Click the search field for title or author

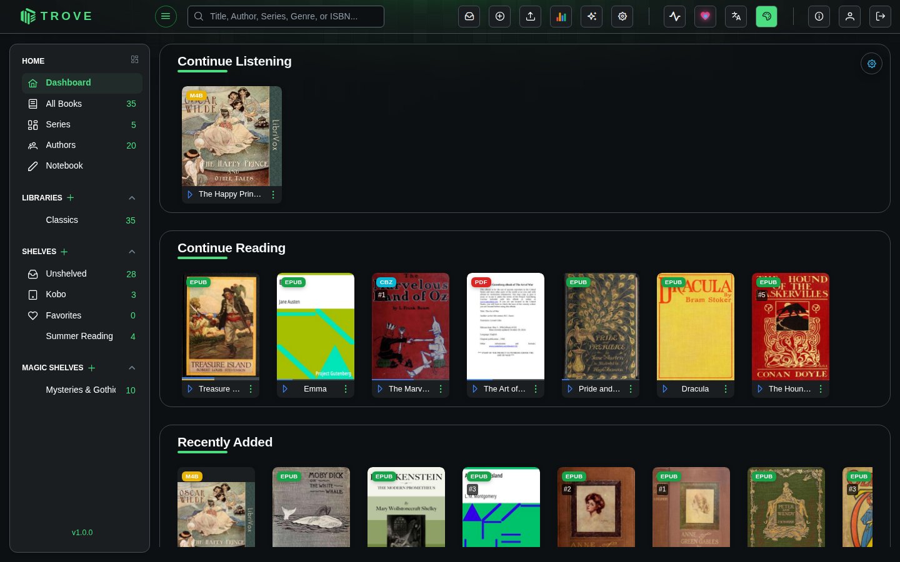[x=286, y=17]
